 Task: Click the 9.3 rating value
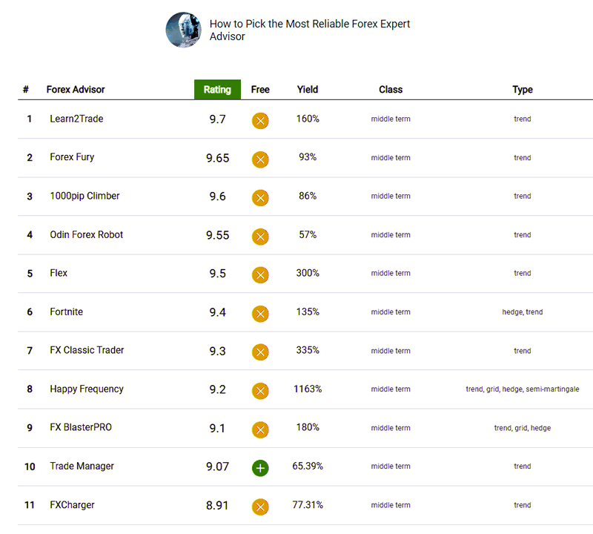click(217, 351)
